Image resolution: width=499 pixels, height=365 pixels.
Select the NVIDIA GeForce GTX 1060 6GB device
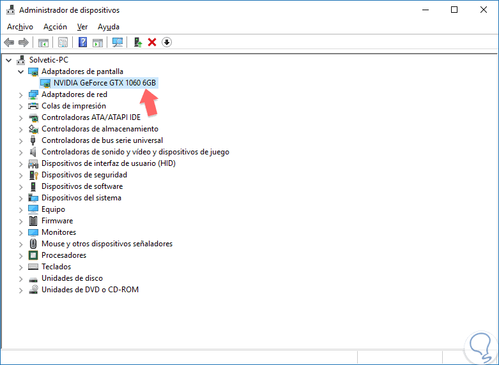[x=105, y=83]
